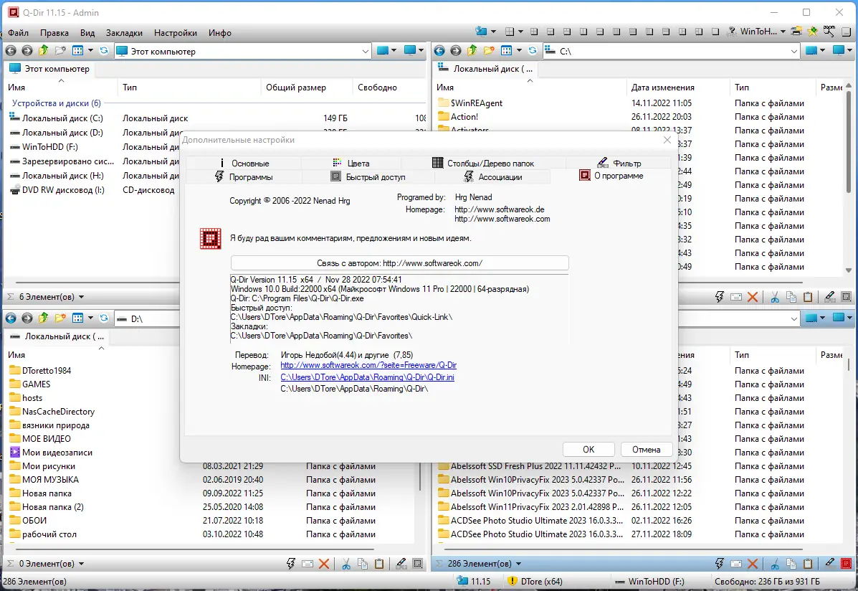Switch to the Цвета tab
This screenshot has width=858, height=591.
pyautogui.click(x=351, y=163)
